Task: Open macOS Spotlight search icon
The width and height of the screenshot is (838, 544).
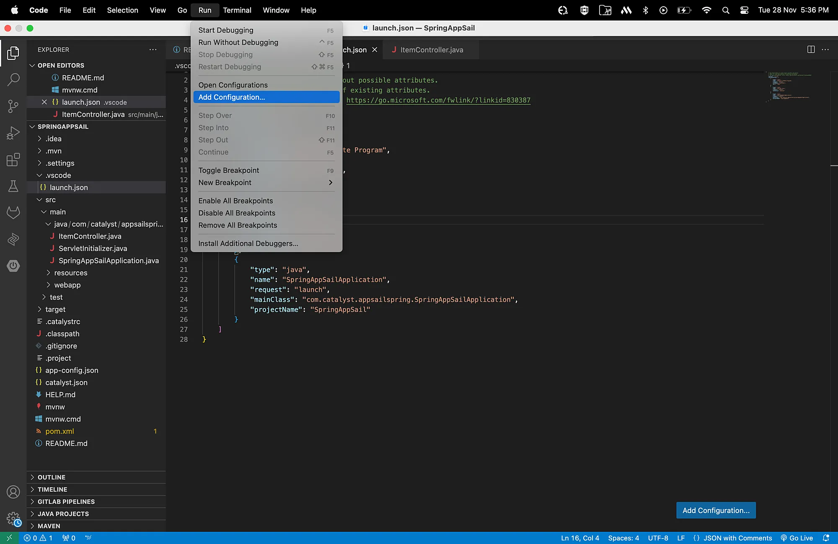Action: [x=726, y=10]
